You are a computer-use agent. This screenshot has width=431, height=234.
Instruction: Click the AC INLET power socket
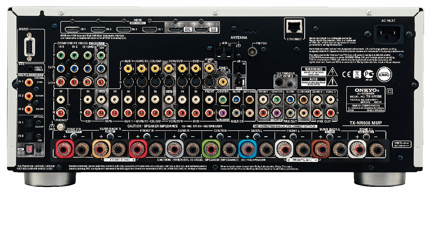[388, 34]
